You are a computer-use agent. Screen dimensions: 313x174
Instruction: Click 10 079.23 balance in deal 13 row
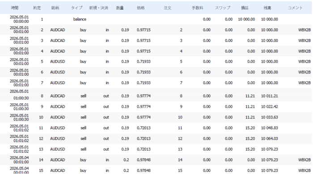270,150
